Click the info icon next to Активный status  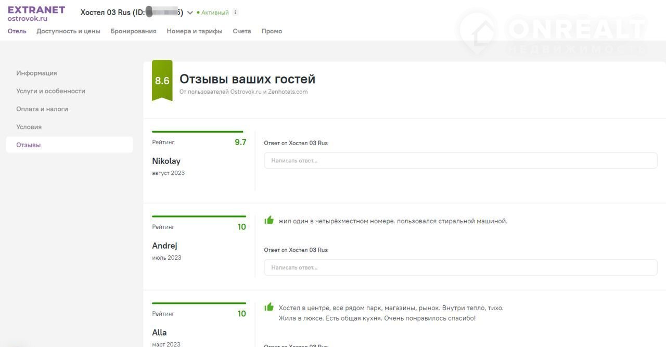235,12
